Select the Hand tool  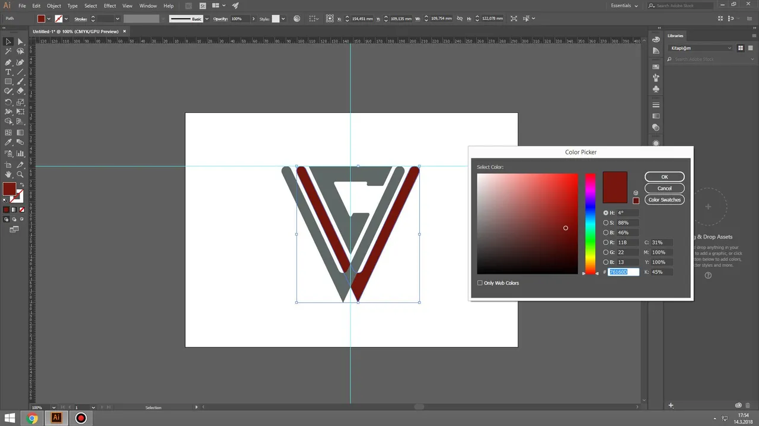tap(8, 175)
